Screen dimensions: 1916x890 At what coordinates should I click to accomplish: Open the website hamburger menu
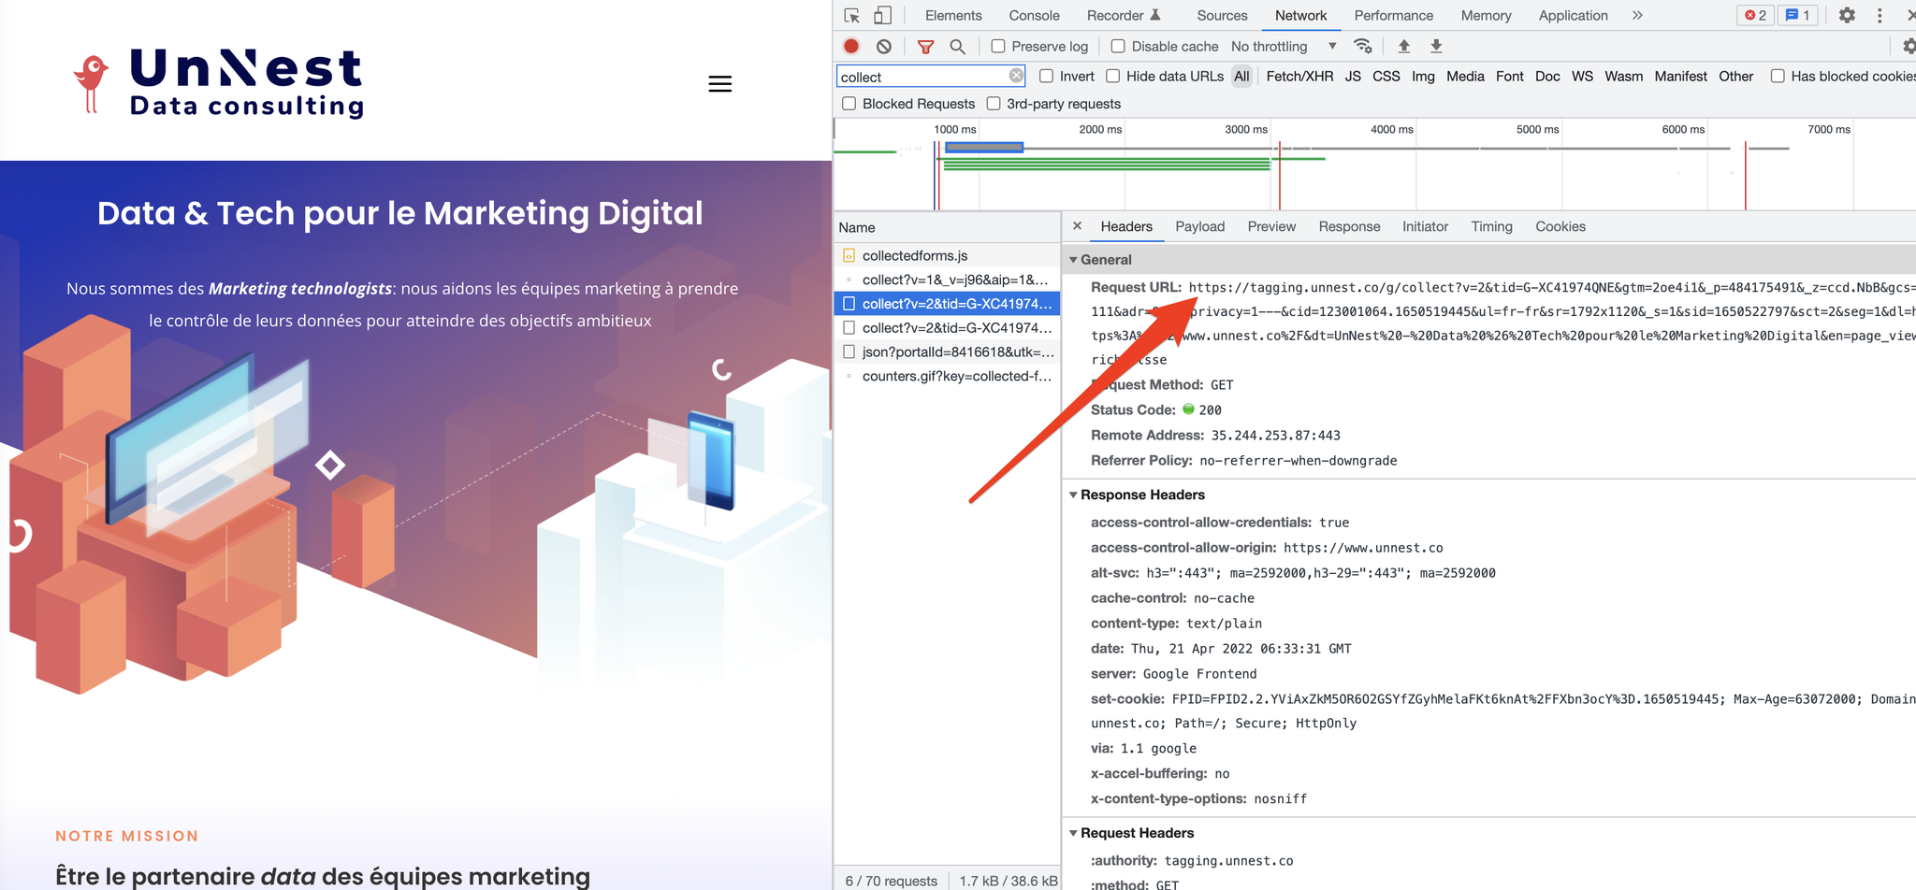[x=719, y=84]
